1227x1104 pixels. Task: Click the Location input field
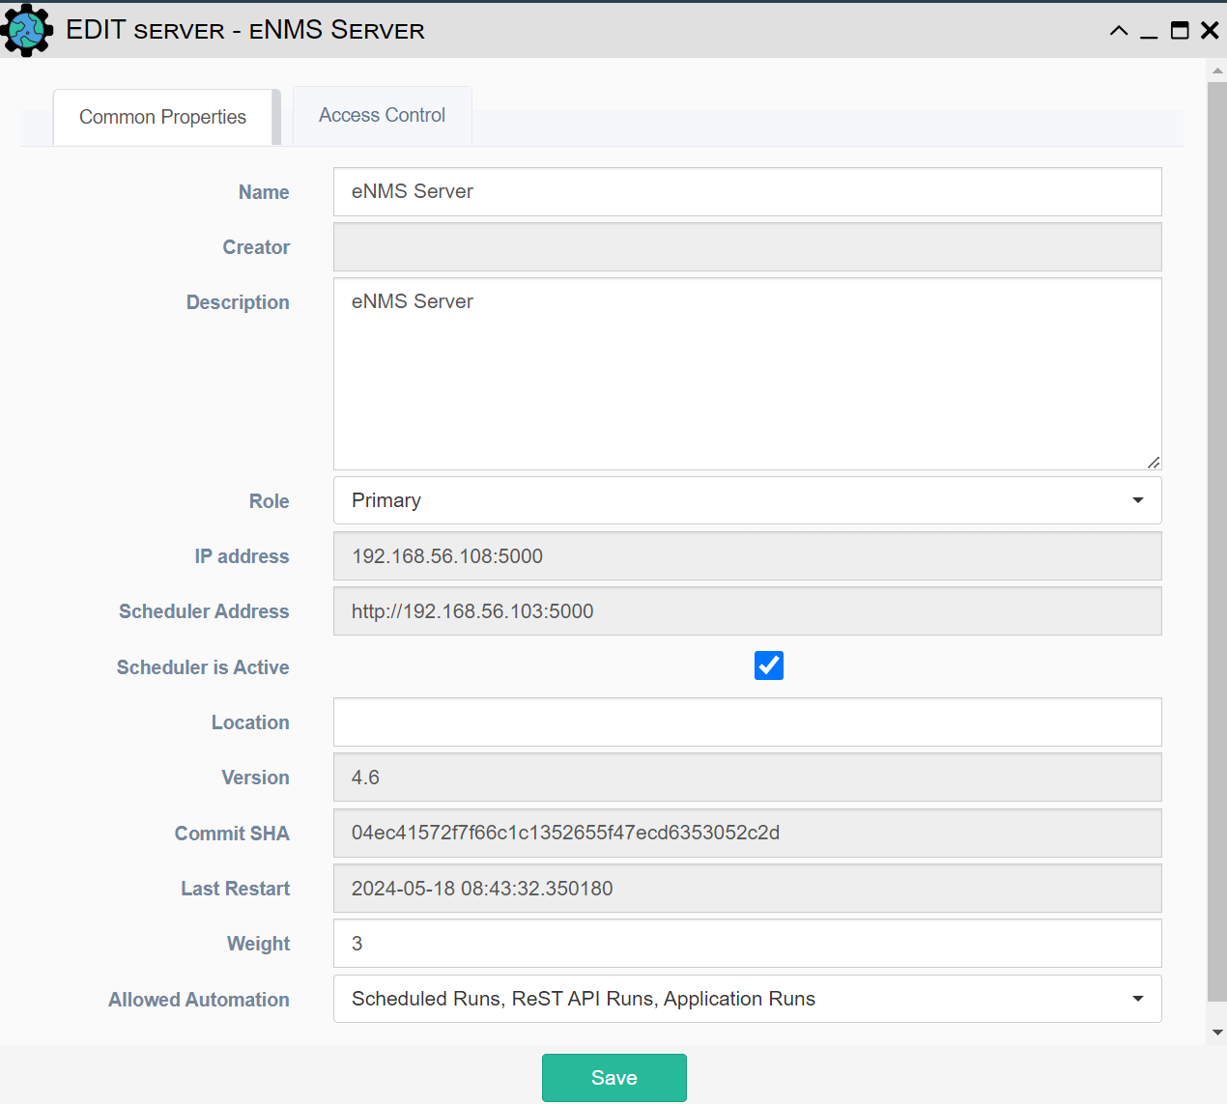point(747,722)
